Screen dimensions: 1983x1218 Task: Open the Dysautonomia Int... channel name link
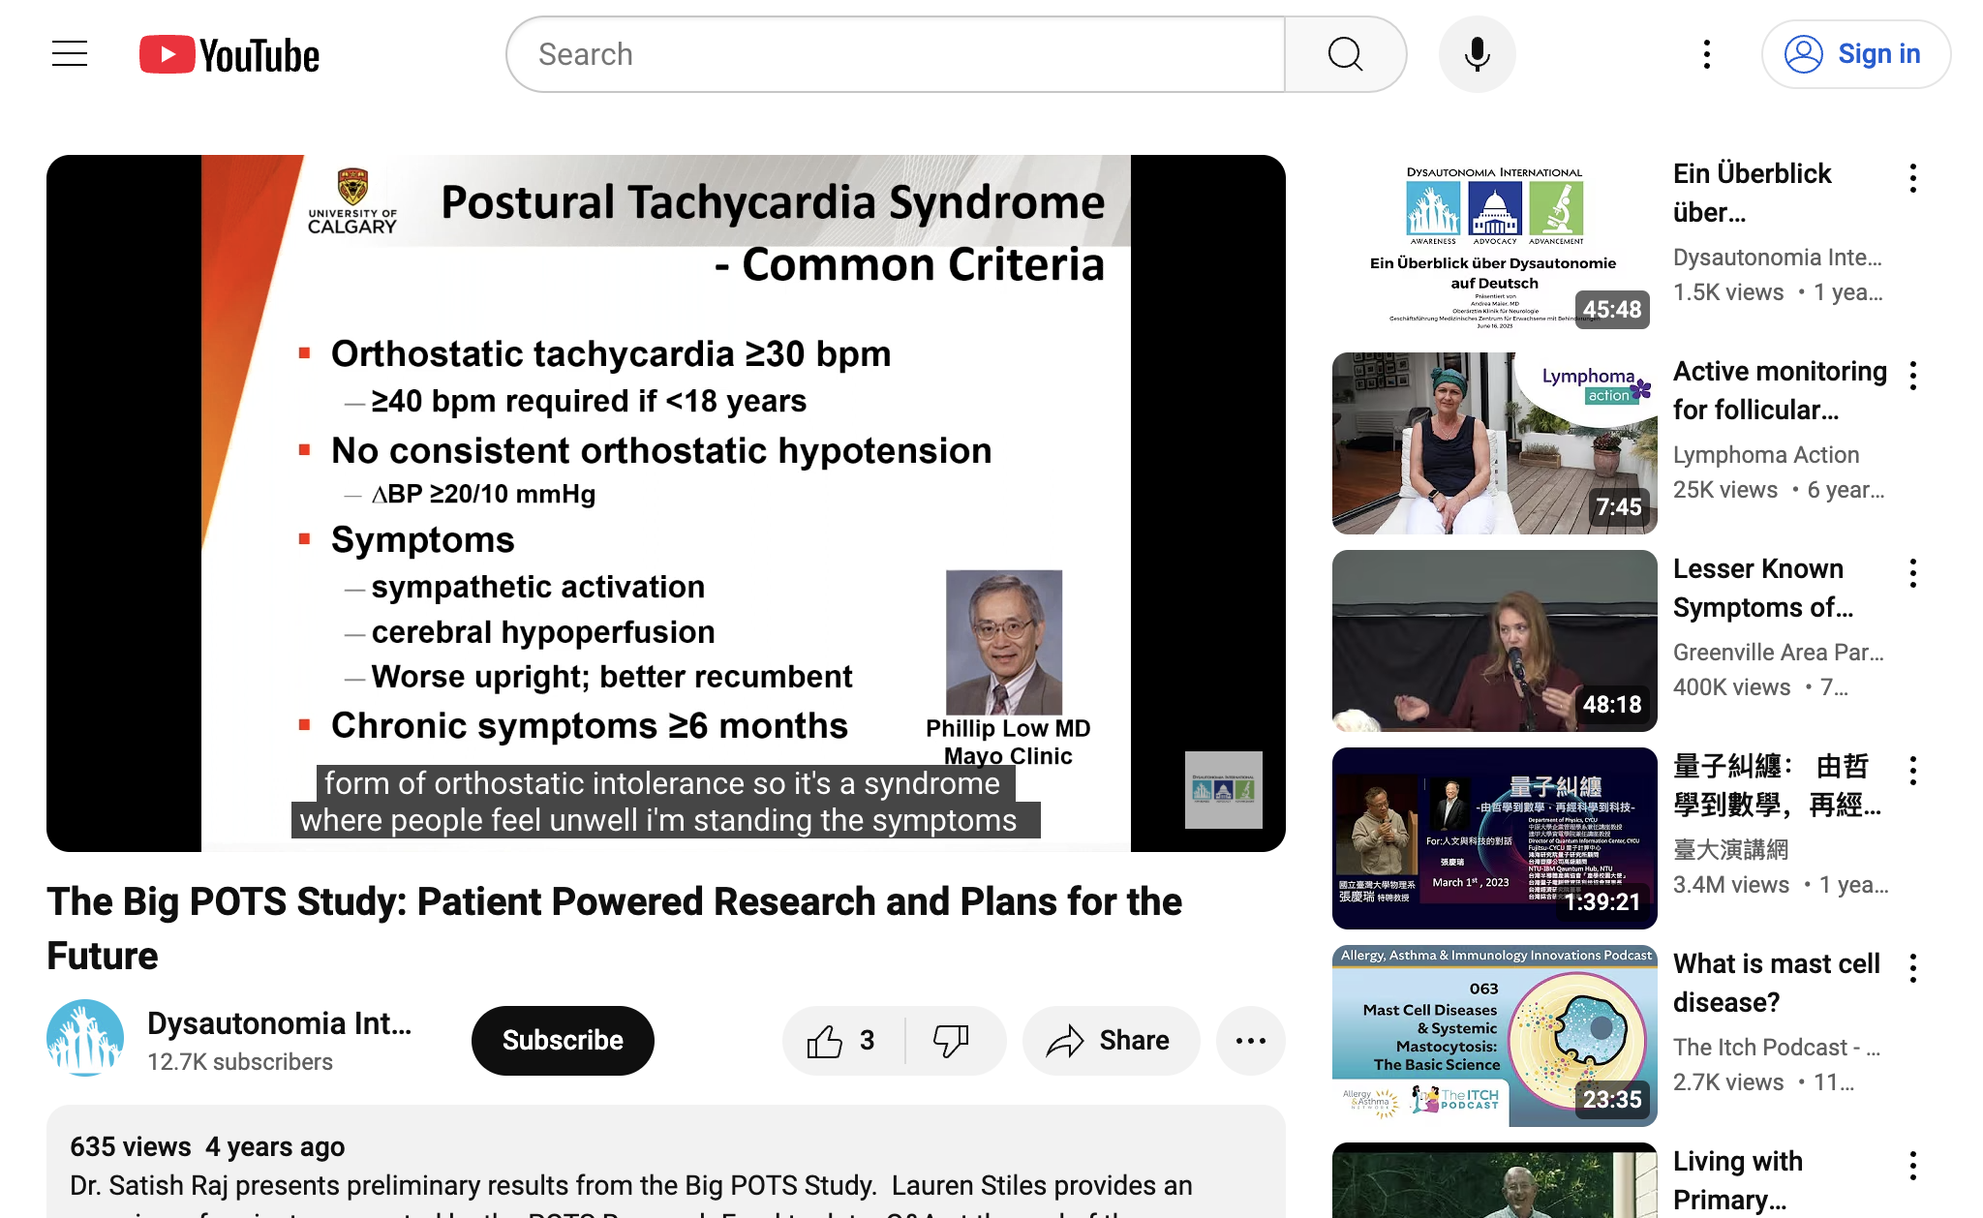[x=279, y=1023]
